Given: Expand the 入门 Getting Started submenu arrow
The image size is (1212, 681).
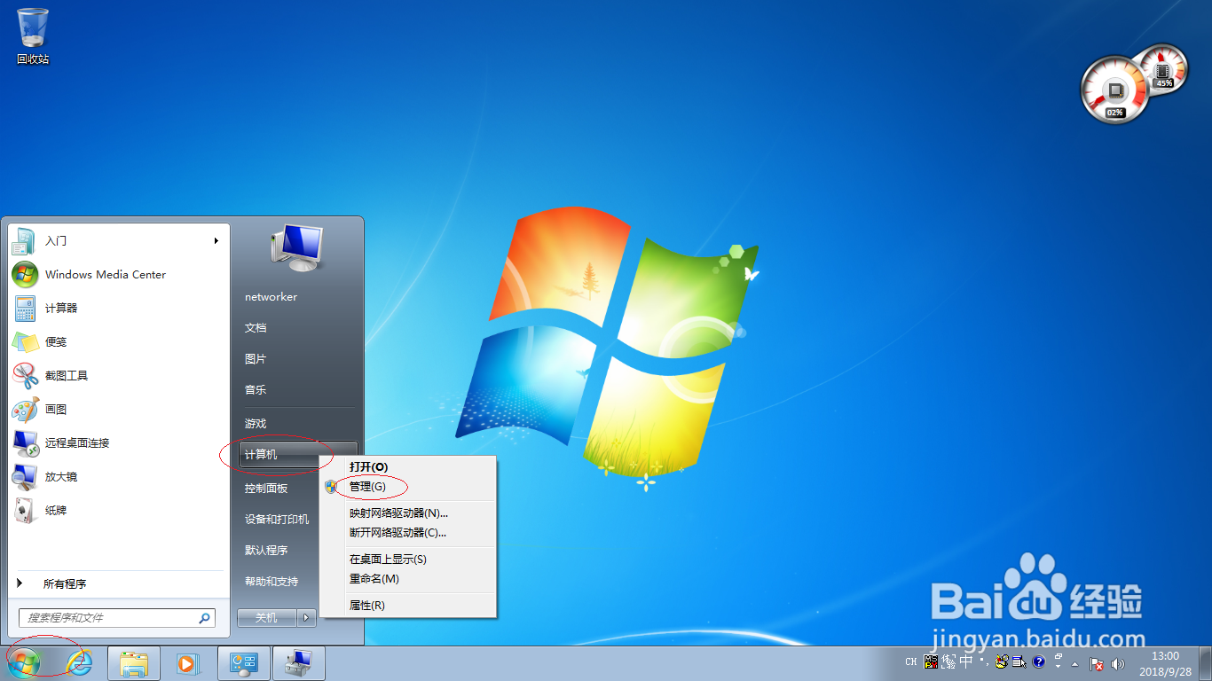Looking at the screenshot, I should coord(216,240).
